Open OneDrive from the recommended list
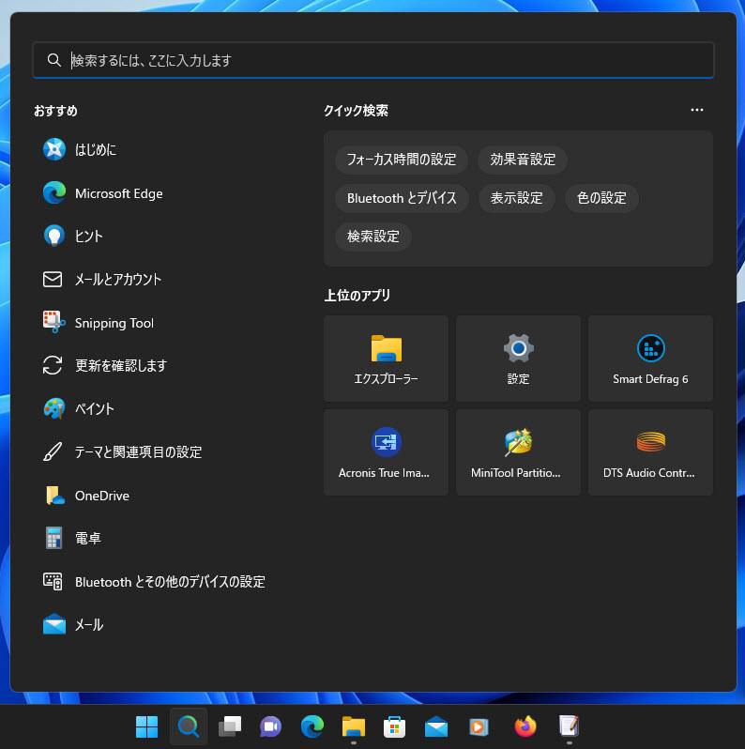The height and width of the screenshot is (749, 745). pos(101,496)
